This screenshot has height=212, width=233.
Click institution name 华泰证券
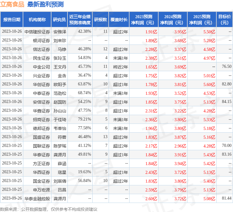41,154
